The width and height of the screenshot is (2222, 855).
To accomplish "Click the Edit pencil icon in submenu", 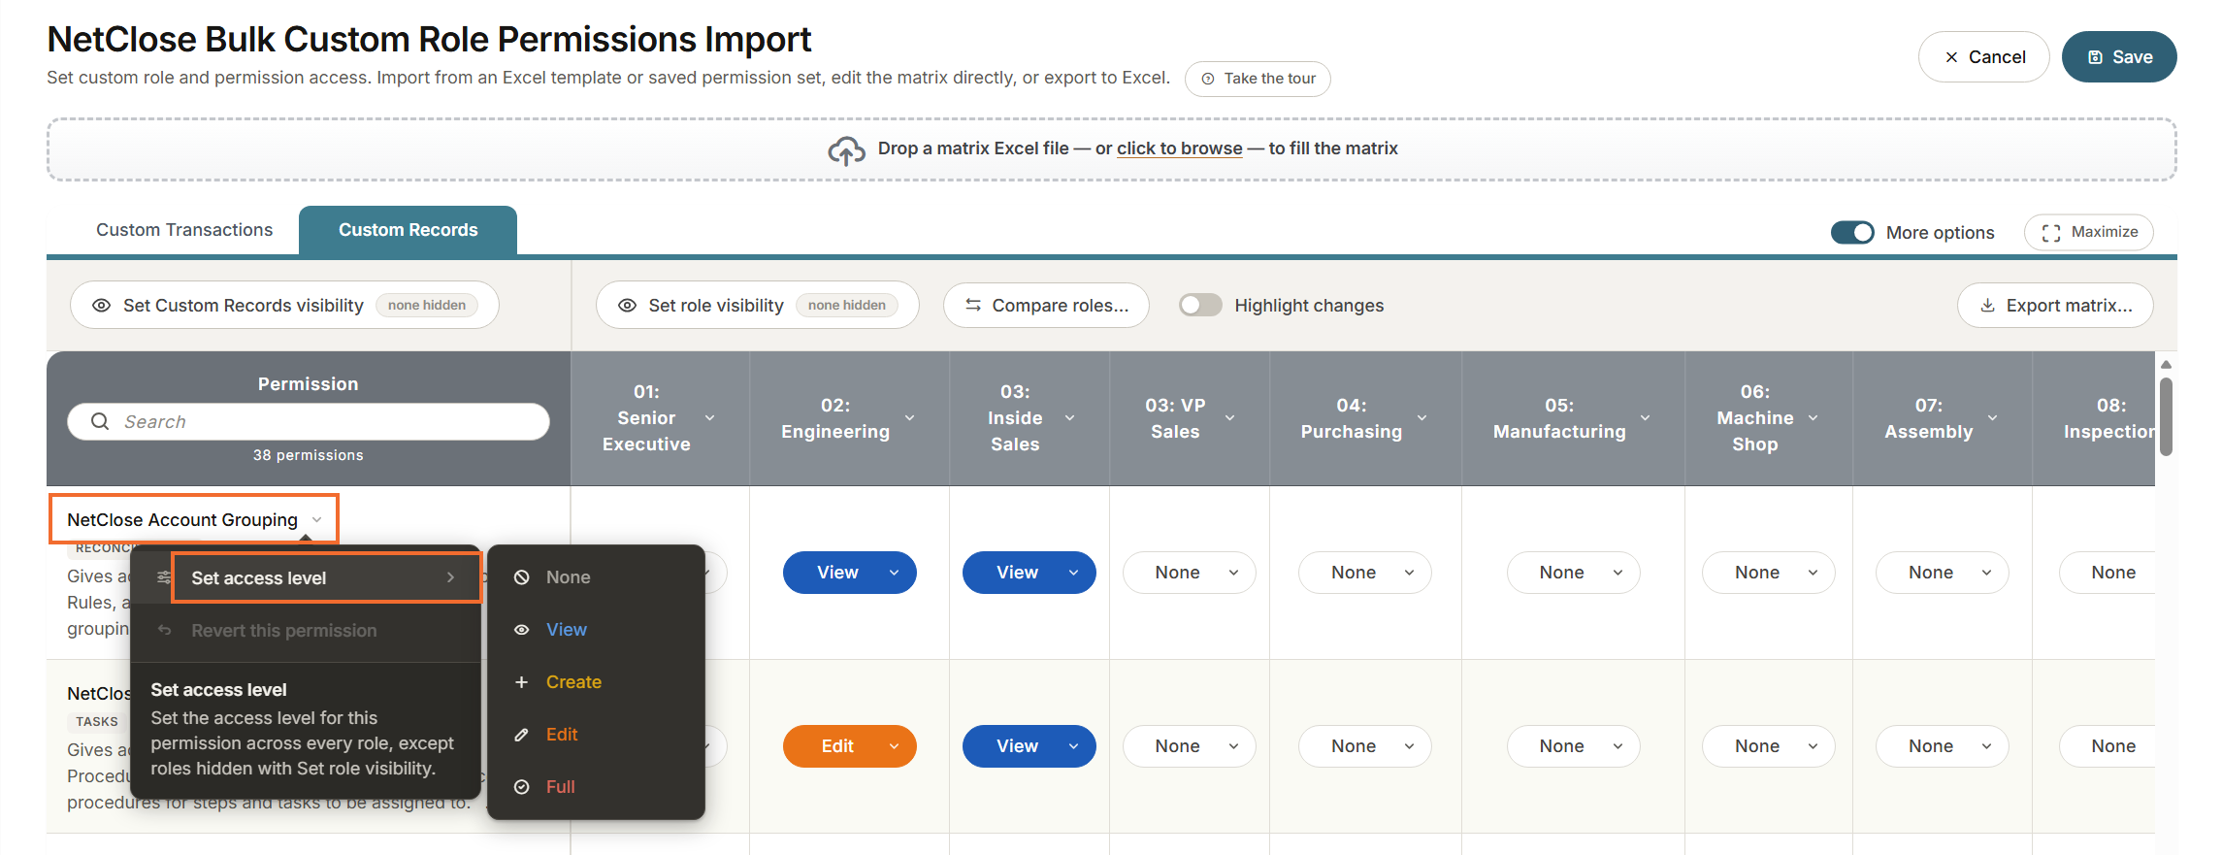I will click(522, 735).
